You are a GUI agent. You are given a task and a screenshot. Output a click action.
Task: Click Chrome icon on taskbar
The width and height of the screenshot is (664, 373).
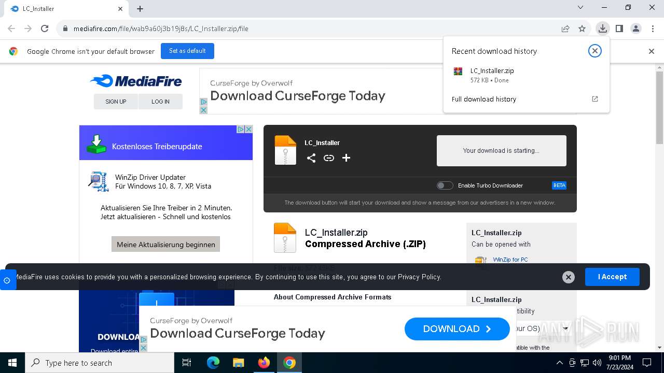pos(289,363)
